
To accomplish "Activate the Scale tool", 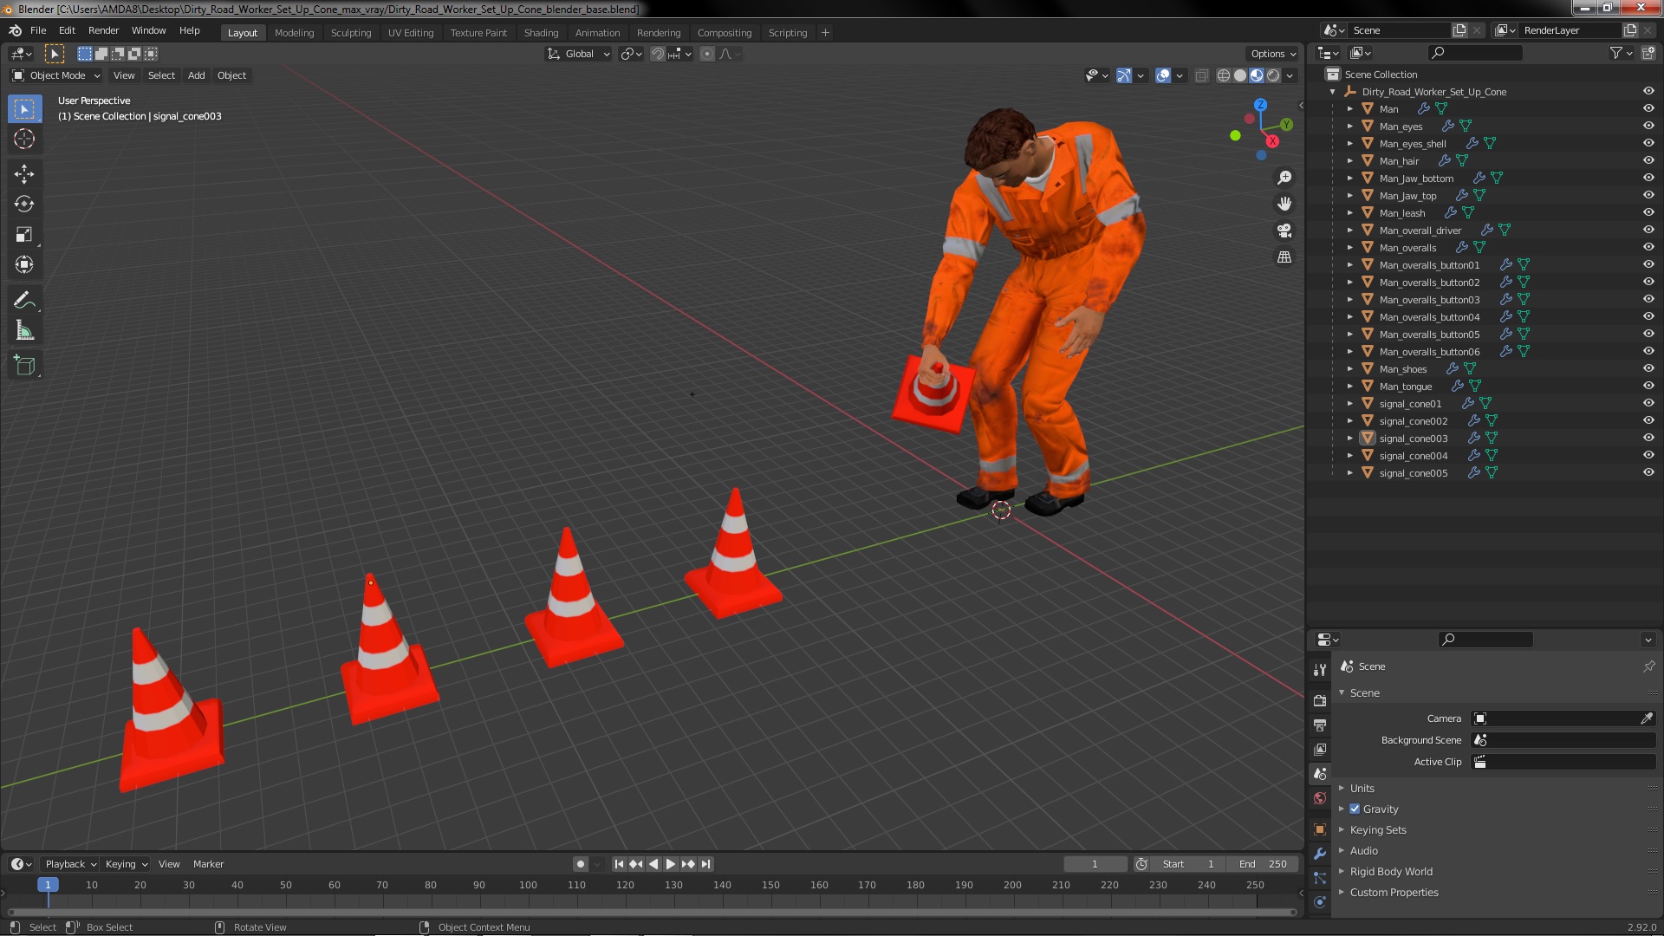I will click(24, 235).
